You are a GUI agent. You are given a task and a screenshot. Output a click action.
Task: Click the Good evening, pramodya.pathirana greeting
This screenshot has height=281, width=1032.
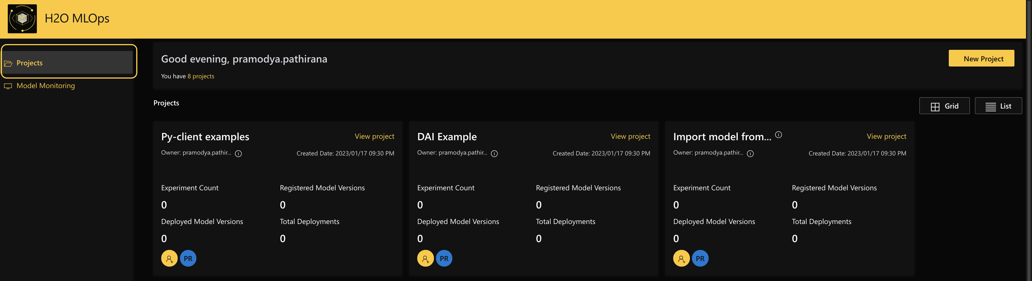click(x=244, y=59)
